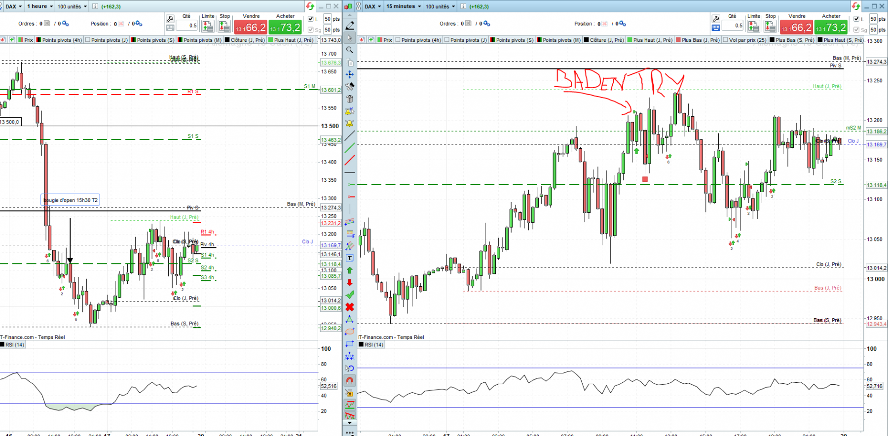Pick the red cross marker tool

350,307
